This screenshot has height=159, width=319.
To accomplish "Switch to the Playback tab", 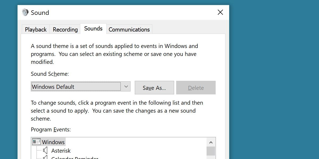I will point(36,29).
